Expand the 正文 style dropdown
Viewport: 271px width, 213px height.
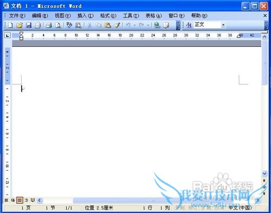point(223,25)
